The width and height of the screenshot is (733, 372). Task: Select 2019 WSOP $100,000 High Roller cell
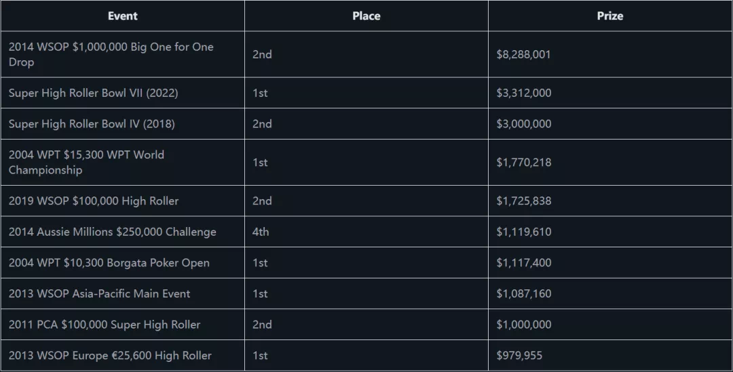(94, 201)
